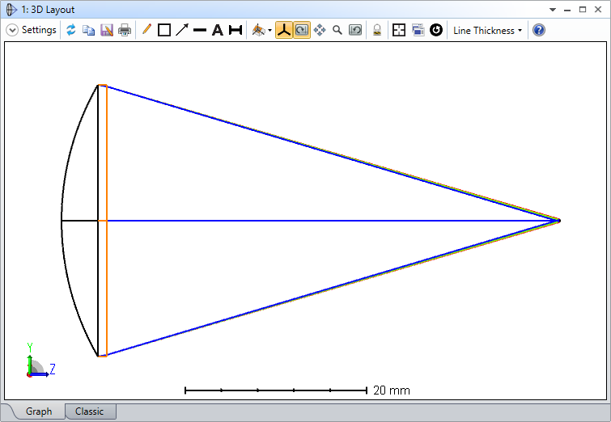Add text annotation with the A tool
Viewport: 611px width, 422px height.
[218, 30]
